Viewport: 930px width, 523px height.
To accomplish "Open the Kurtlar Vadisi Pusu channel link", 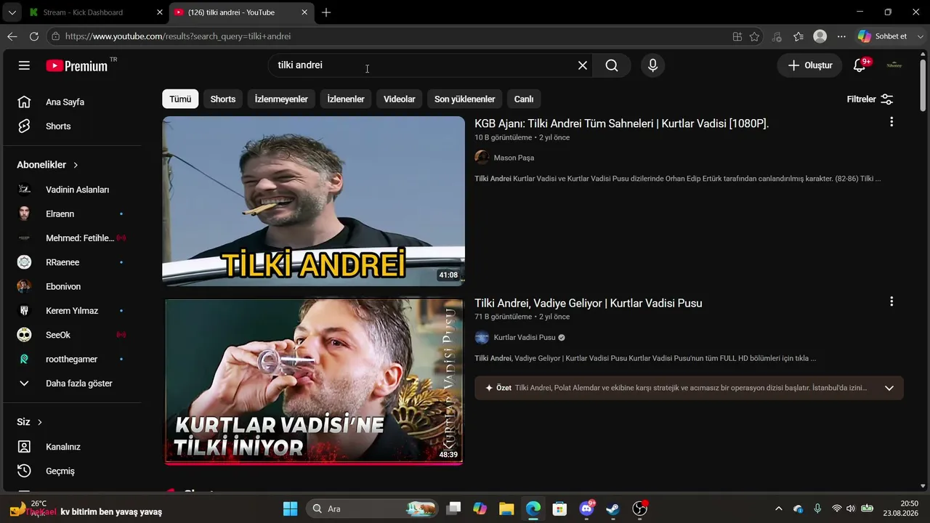I will [x=525, y=337].
